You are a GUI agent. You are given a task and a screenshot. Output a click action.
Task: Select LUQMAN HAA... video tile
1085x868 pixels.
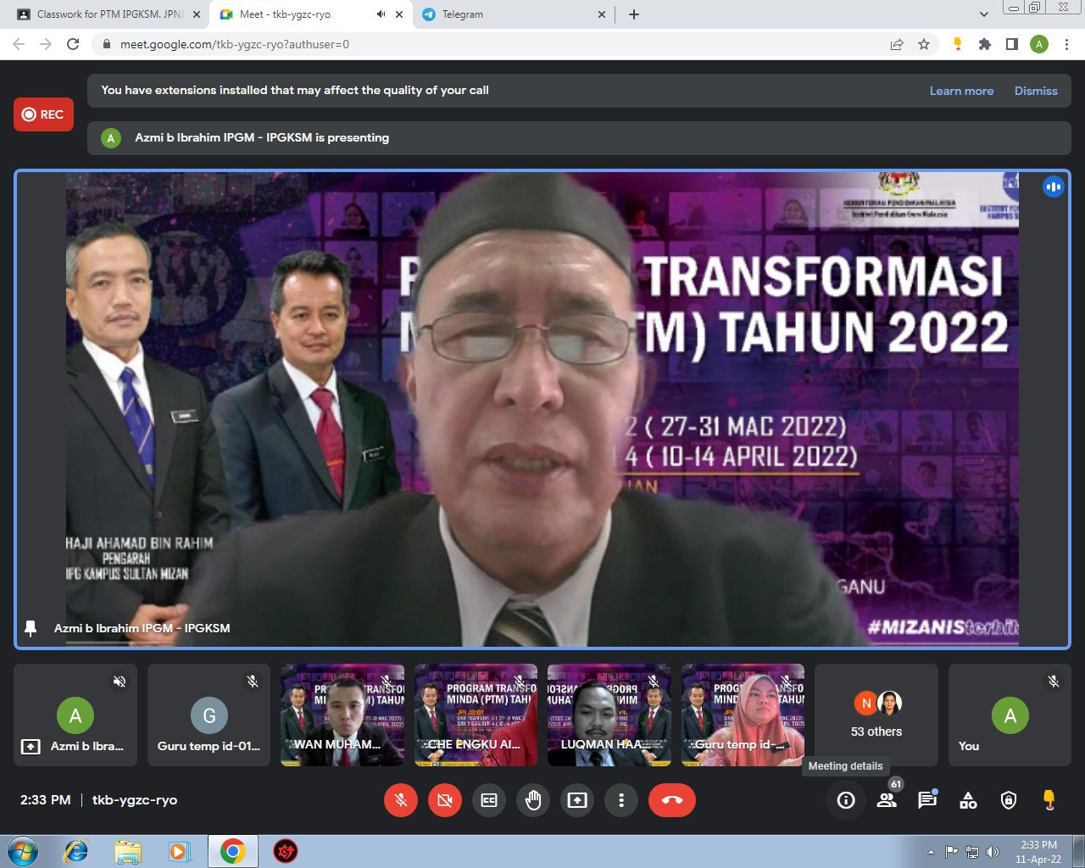(609, 715)
